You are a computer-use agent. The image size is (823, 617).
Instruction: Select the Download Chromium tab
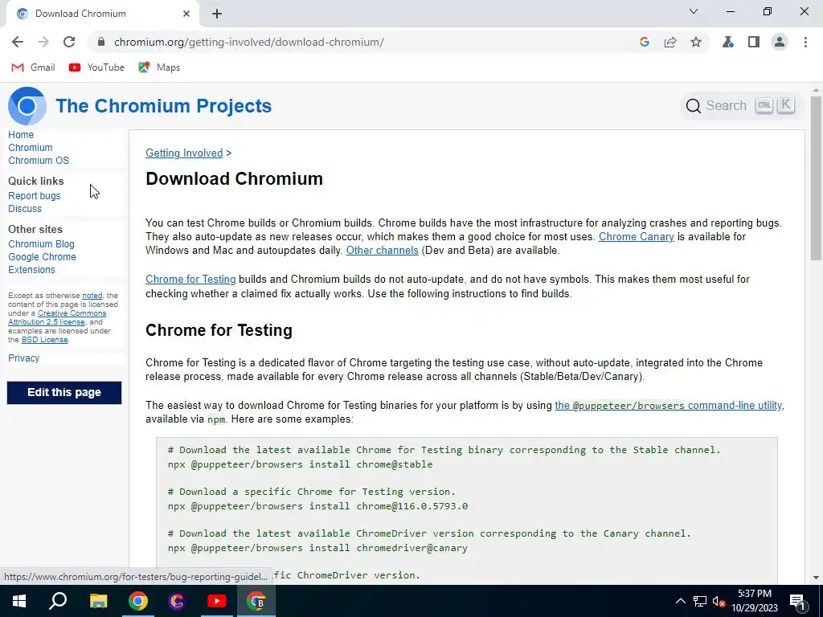[x=102, y=14]
